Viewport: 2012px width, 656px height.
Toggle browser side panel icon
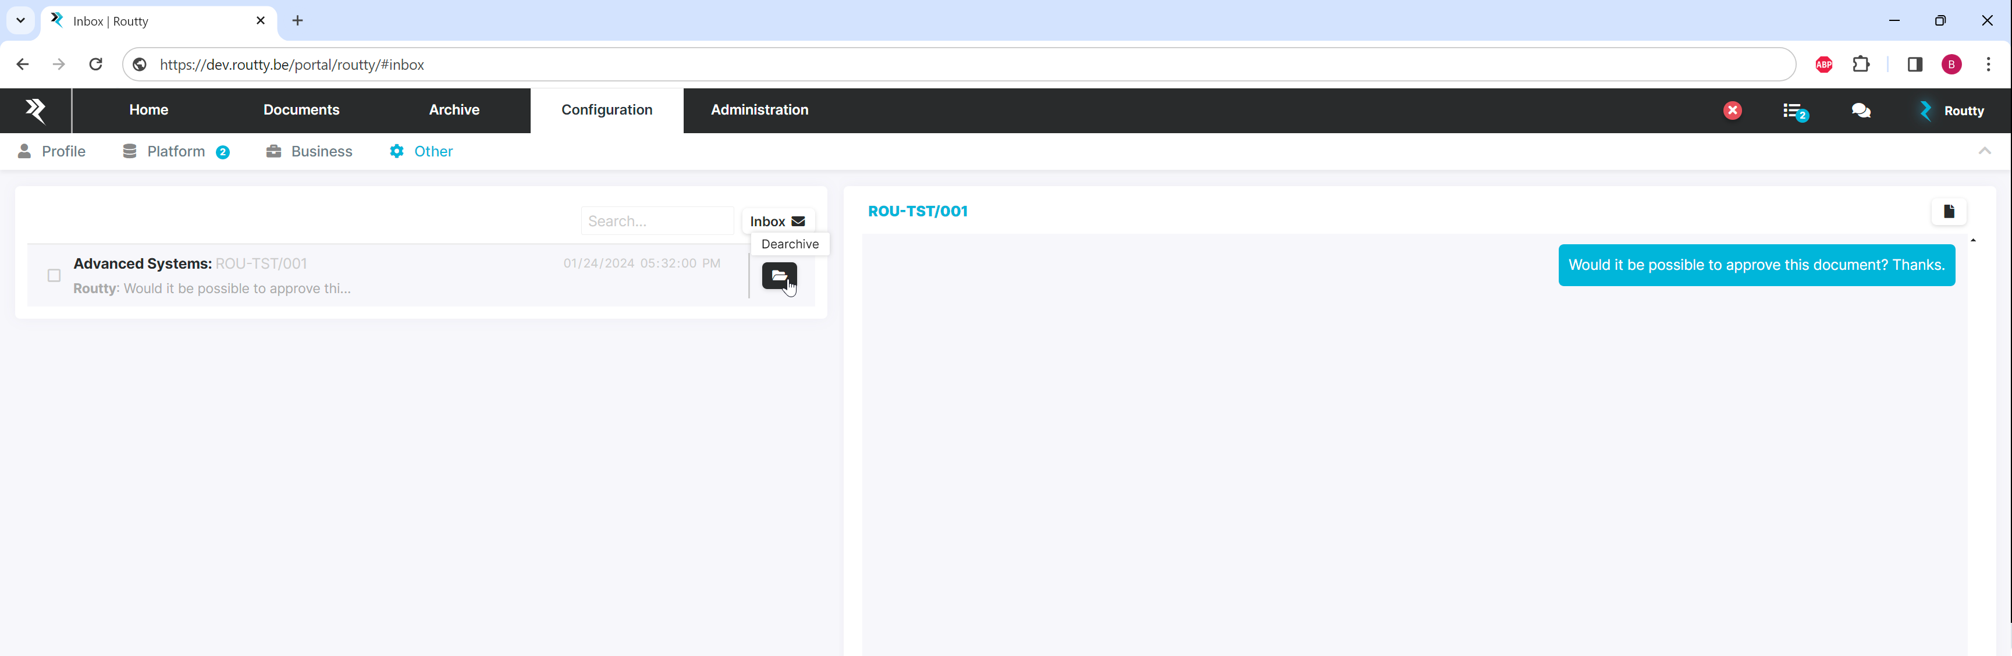[x=1914, y=65]
